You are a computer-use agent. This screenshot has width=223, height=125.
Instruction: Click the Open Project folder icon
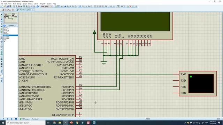tap(5, 6)
